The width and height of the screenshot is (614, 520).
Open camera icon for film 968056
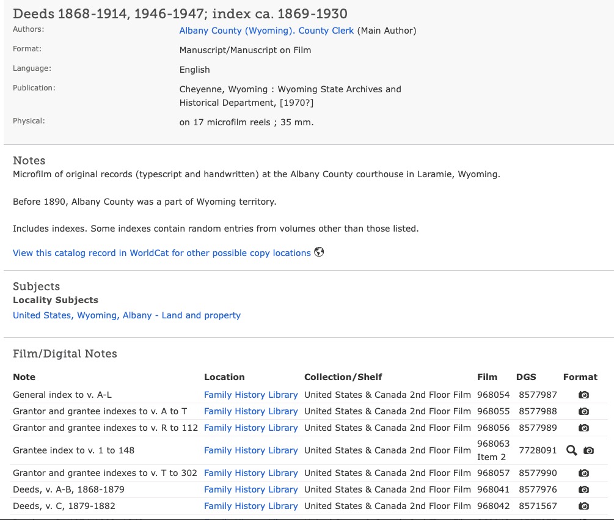(x=583, y=428)
